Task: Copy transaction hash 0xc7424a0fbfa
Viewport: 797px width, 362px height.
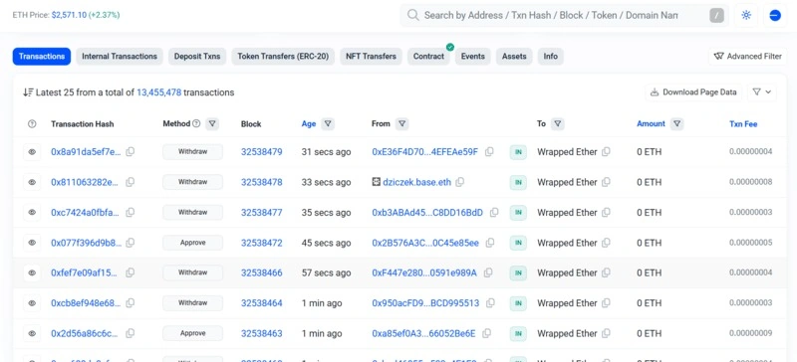Action: click(x=131, y=212)
